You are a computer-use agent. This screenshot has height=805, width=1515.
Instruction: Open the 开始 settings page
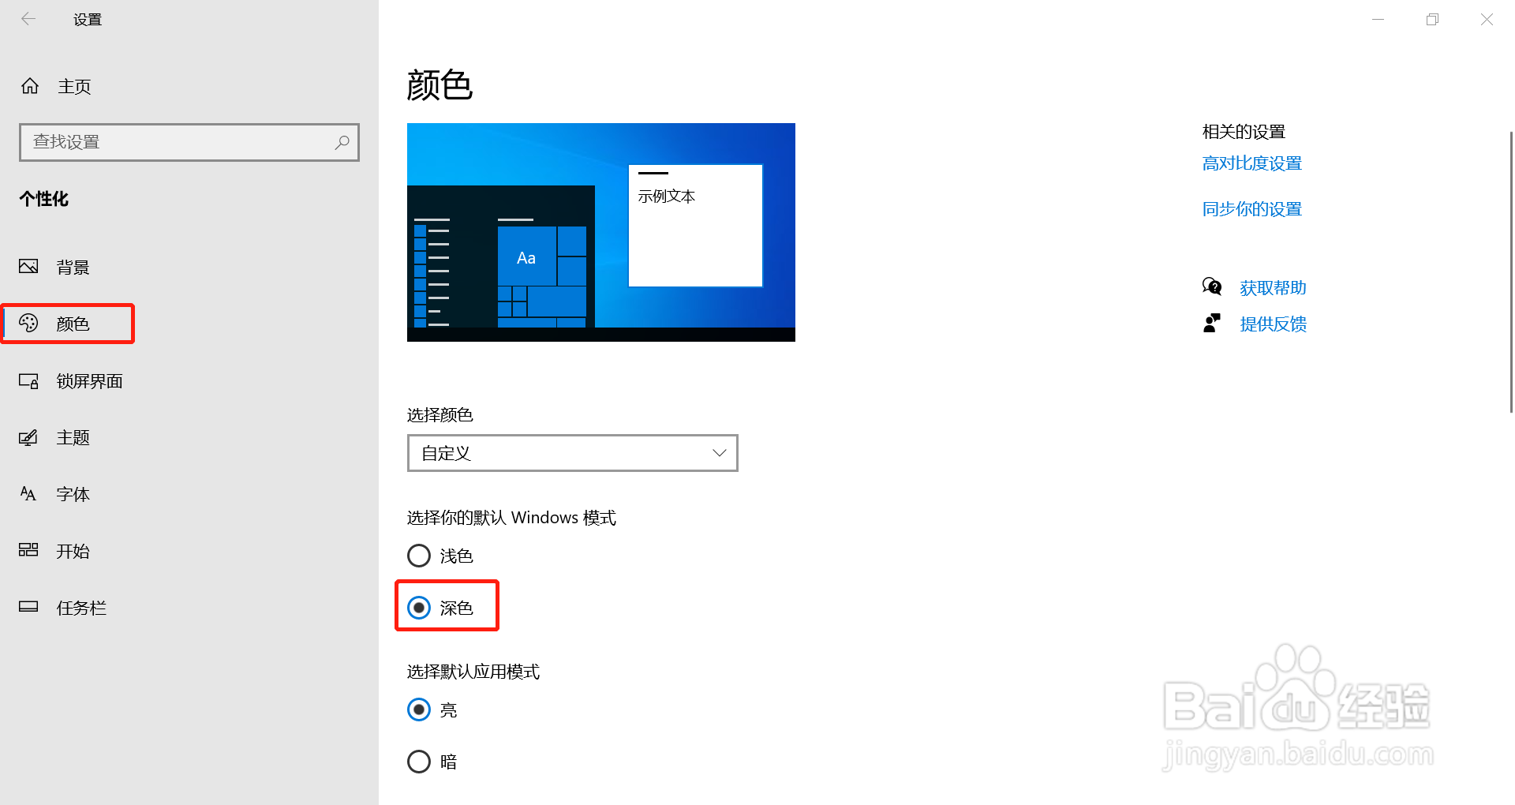tap(73, 551)
